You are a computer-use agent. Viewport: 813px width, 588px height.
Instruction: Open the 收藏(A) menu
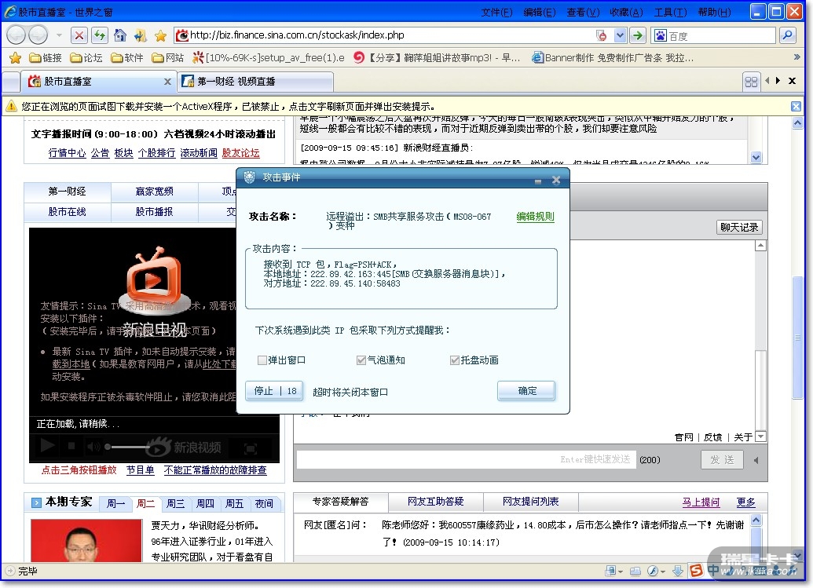[x=626, y=12]
